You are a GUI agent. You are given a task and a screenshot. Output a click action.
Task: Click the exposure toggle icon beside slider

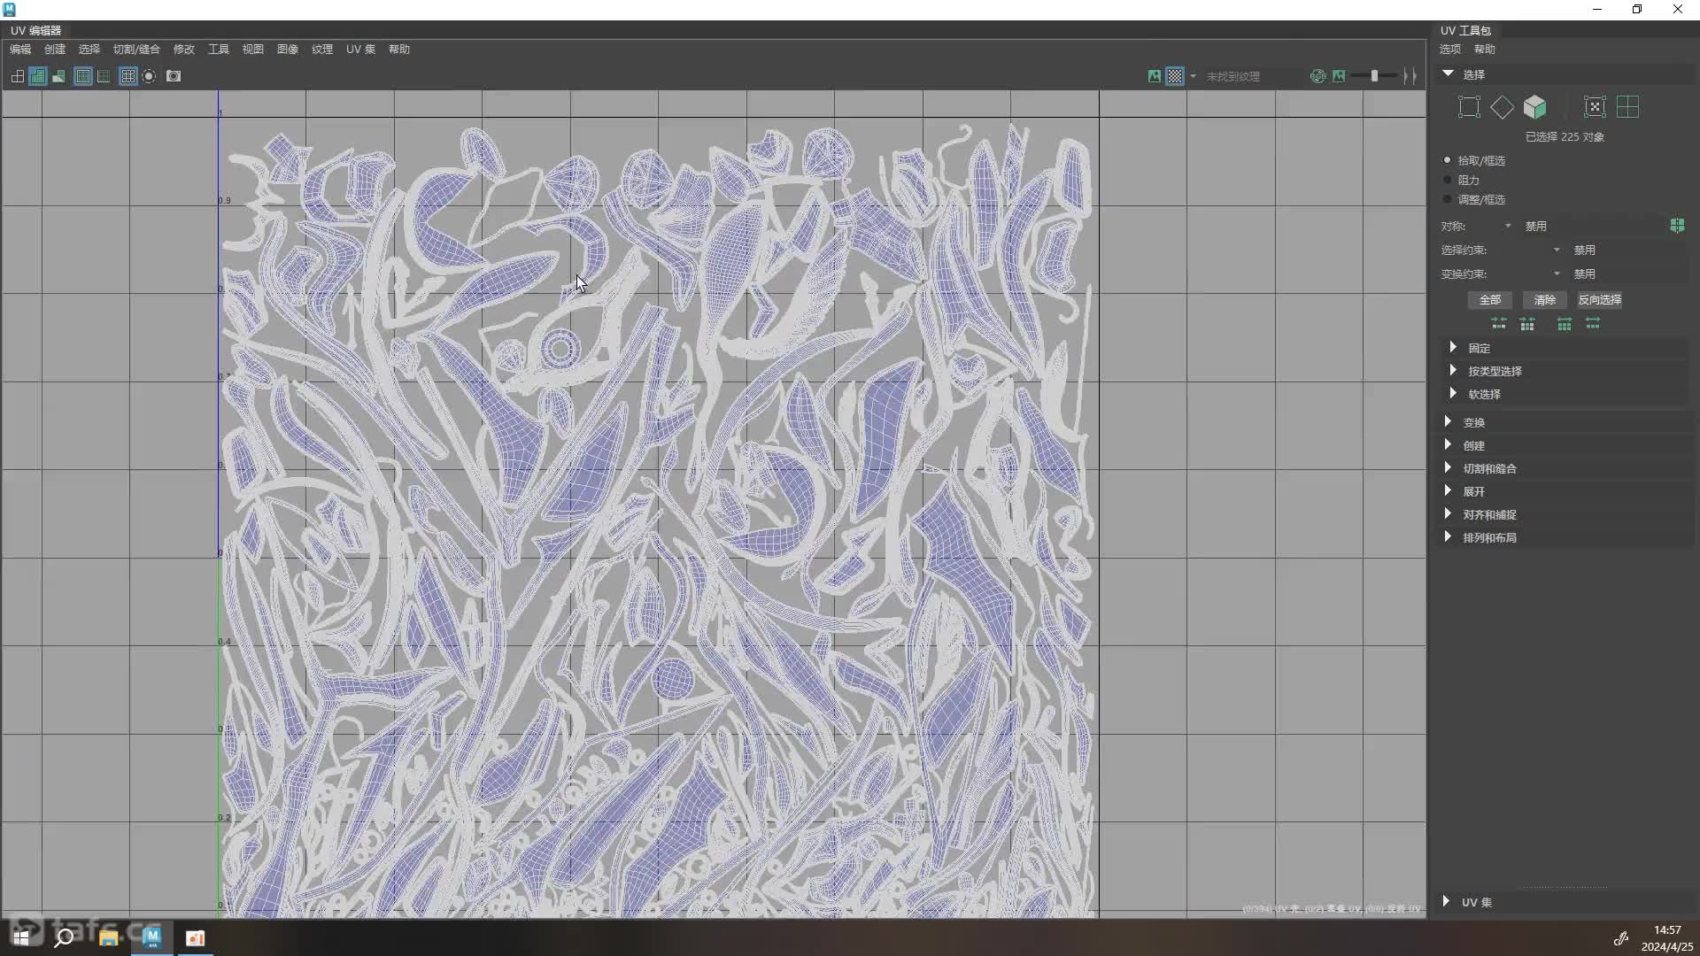pos(1410,76)
